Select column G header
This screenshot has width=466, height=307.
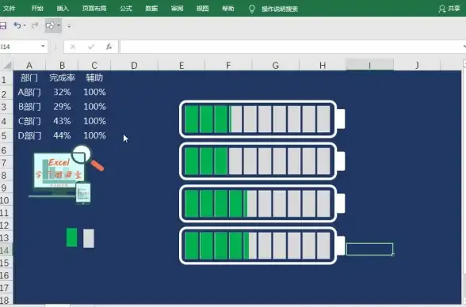tap(276, 65)
